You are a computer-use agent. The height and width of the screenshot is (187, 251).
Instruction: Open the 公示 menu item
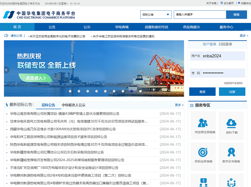click(x=87, y=27)
